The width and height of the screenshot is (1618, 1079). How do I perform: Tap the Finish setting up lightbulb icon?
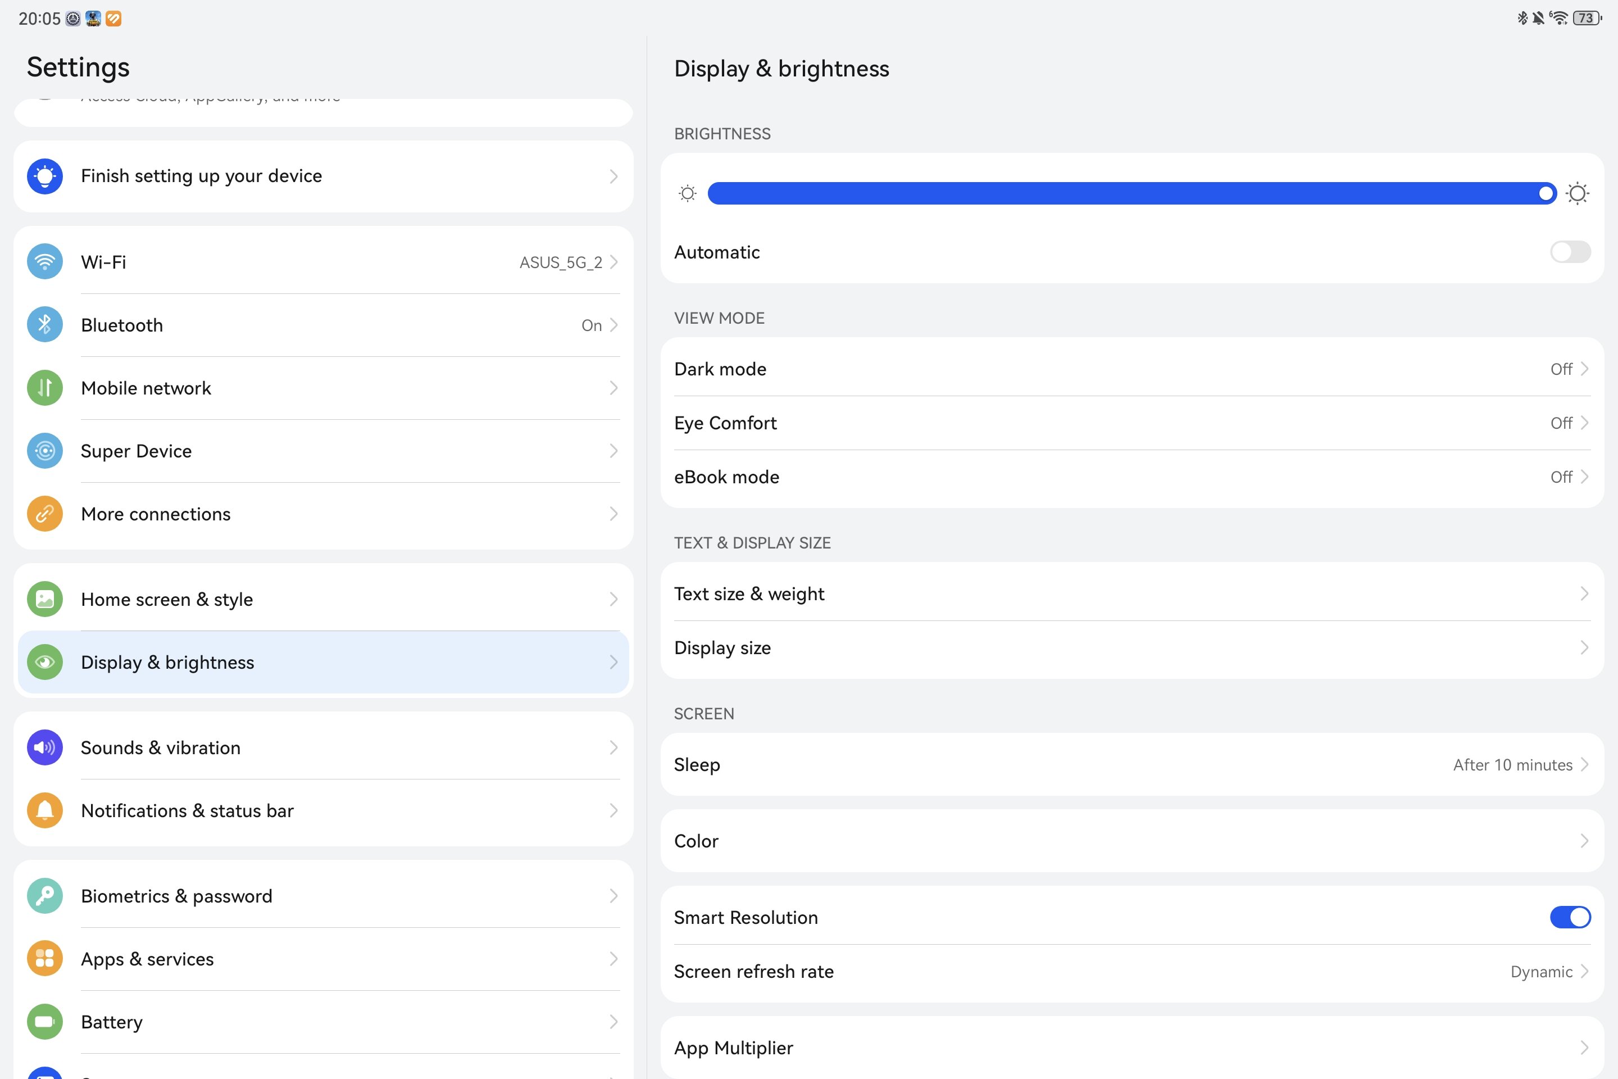point(45,176)
